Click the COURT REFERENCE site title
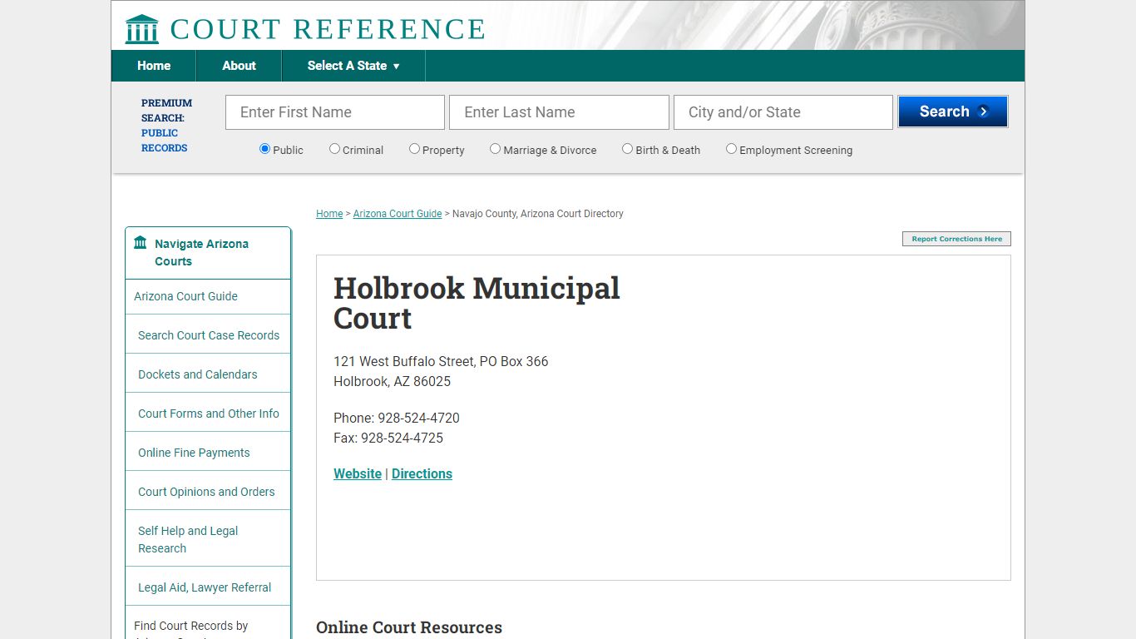The width and height of the screenshot is (1136, 639). coord(328,29)
